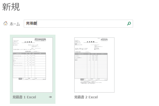This screenshot has width=159, height=106.
Task: Click the green search magnifier icon
Action: [129, 24]
